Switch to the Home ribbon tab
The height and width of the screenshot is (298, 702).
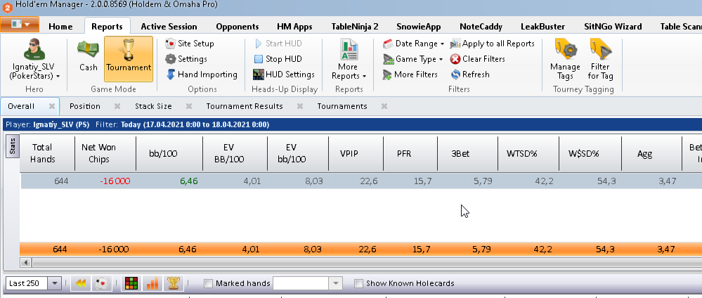[x=60, y=27]
